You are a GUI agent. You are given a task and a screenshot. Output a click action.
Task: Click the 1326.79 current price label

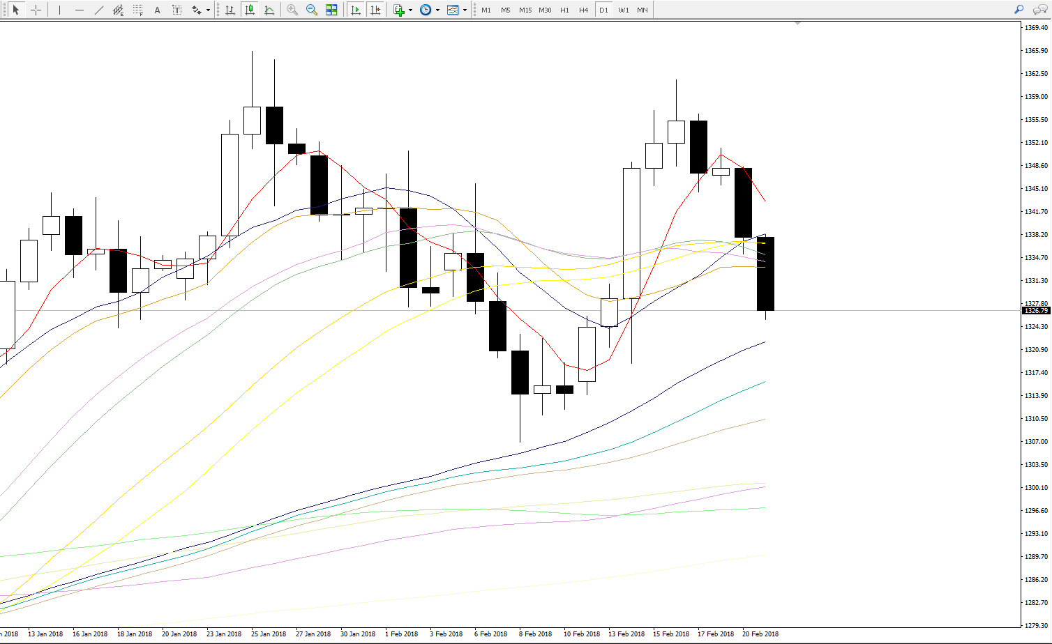click(1035, 311)
